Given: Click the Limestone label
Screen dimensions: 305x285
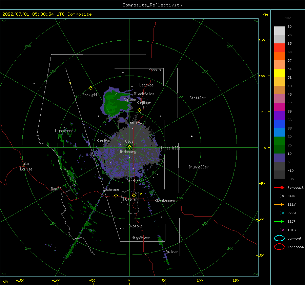Looking at the screenshot, I should [x=64, y=131].
